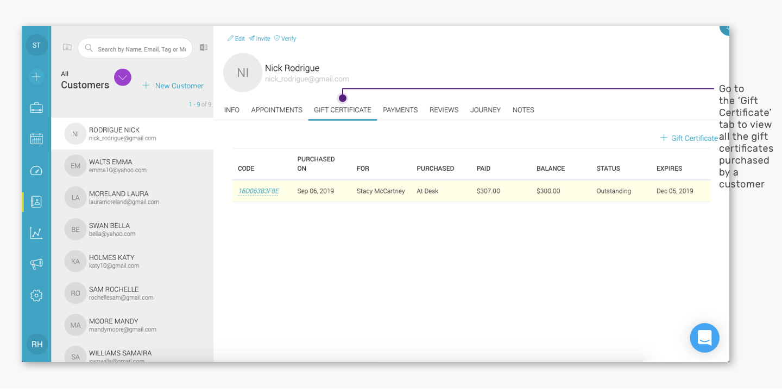Select customer Walts Emma in list
782x389 pixels.
[x=132, y=166]
